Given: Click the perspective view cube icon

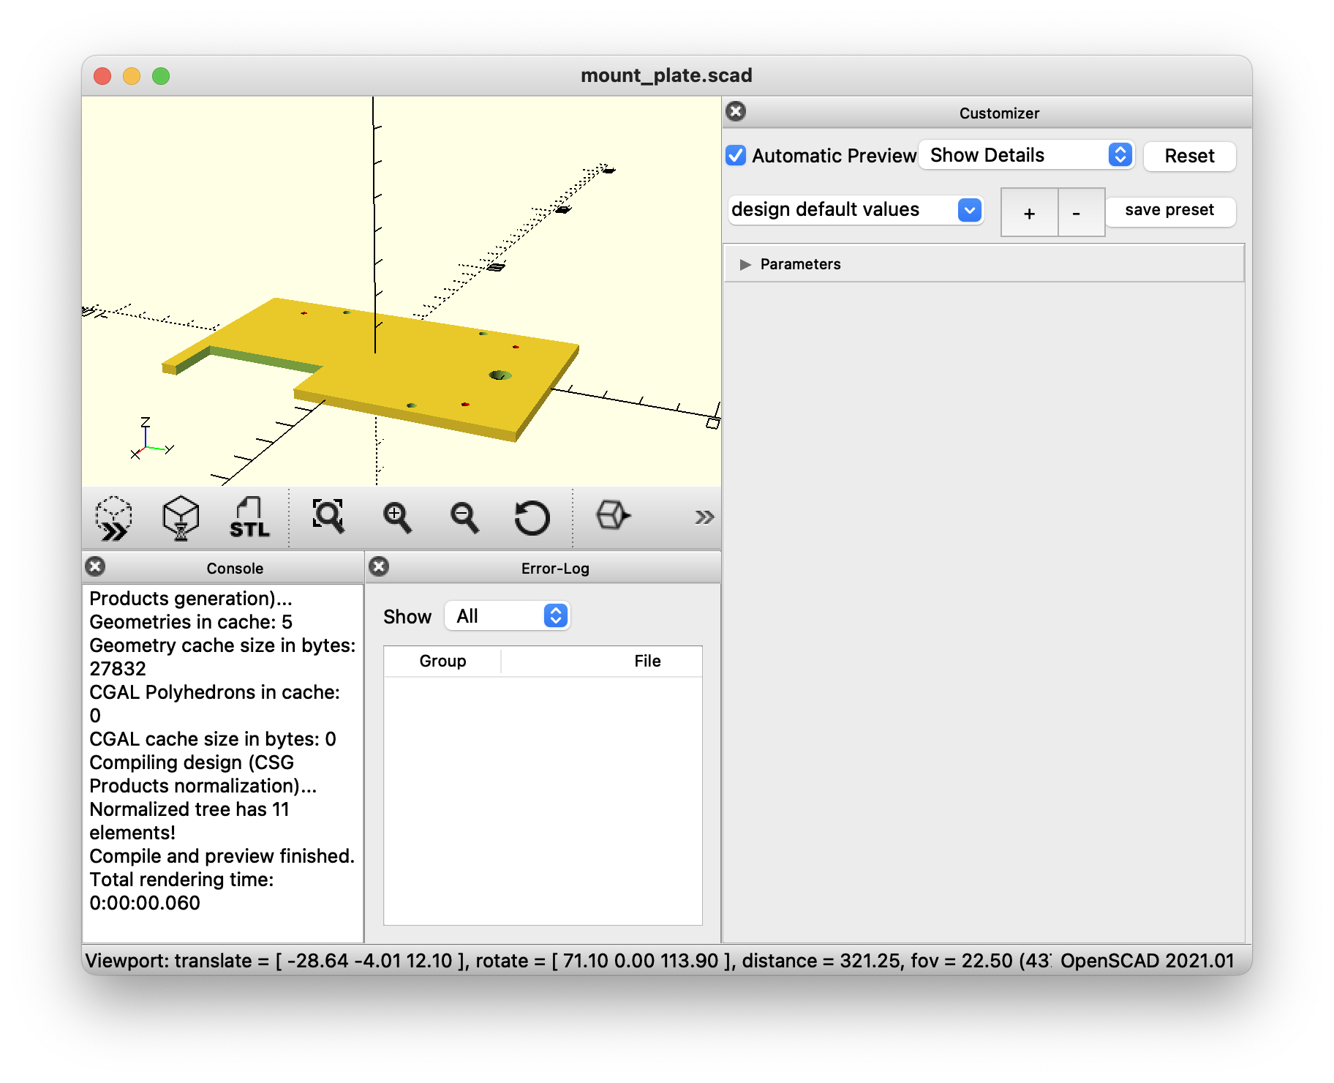Looking at the screenshot, I should 613,515.
